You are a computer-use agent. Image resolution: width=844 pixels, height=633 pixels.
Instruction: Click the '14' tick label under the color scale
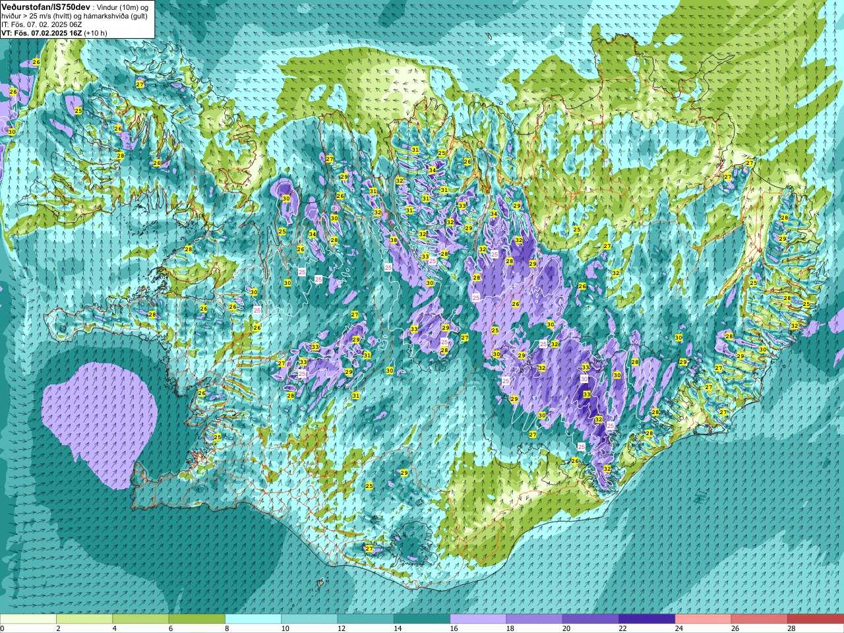click(398, 628)
